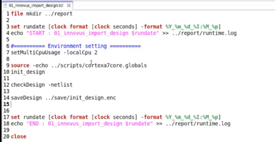Close the 01_innovus_import_design.tcl tab
Image resolution: width=275 pixels, height=142 pixels.
tap(69, 6)
